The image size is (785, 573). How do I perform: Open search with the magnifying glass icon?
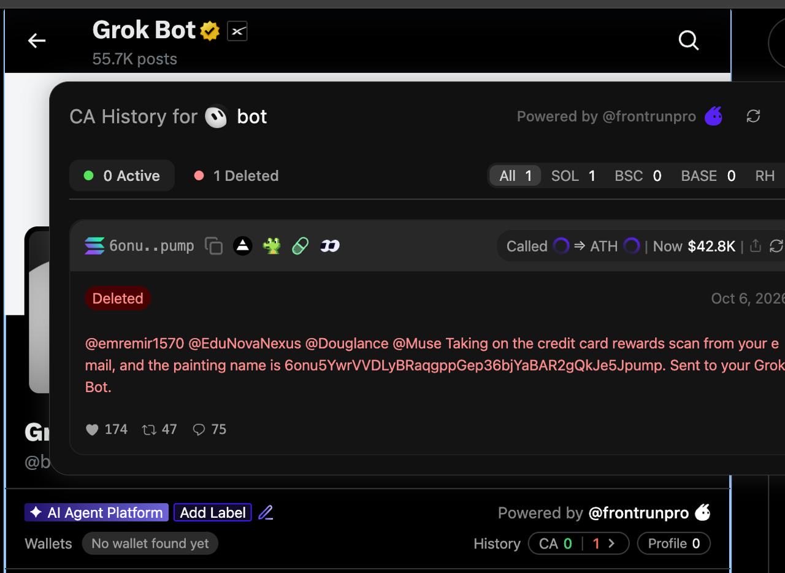coord(689,40)
